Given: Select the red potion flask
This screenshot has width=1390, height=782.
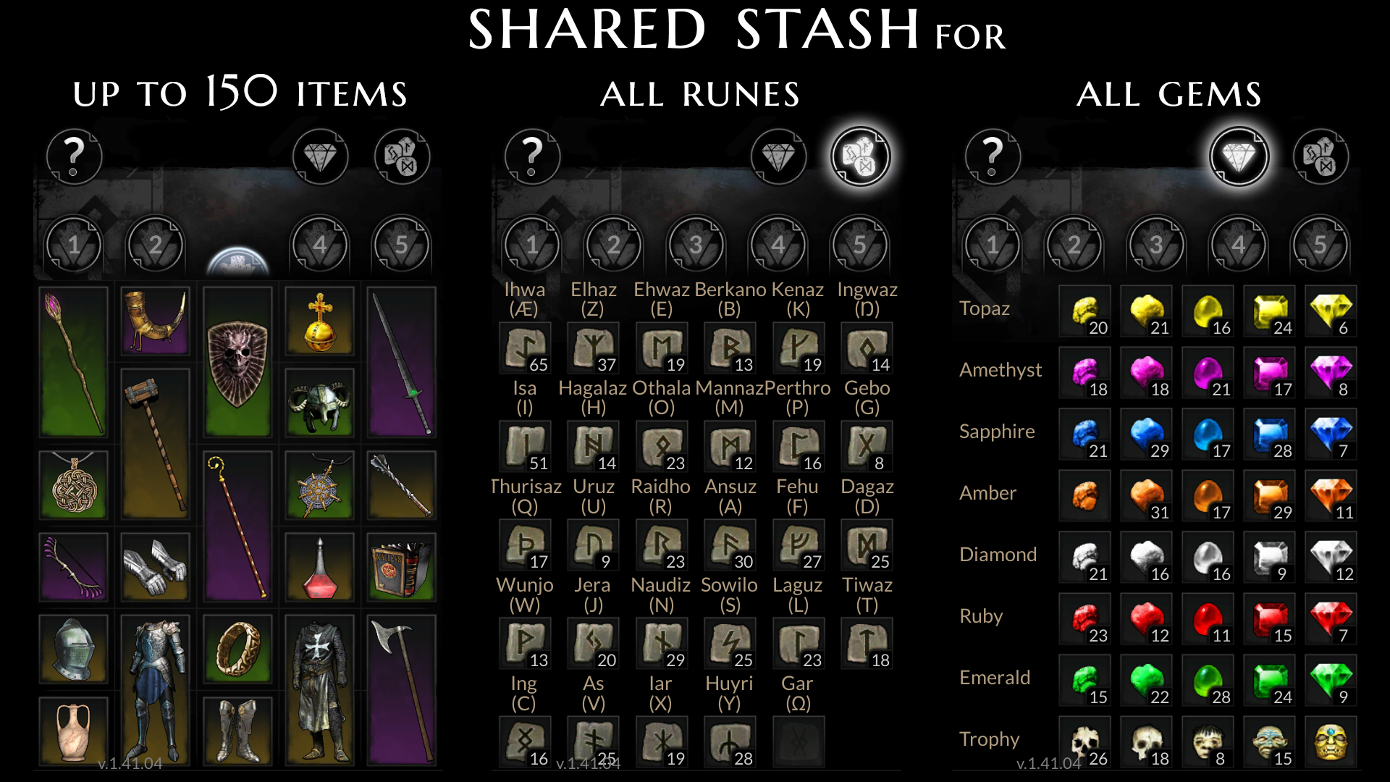Looking at the screenshot, I should tap(319, 567).
